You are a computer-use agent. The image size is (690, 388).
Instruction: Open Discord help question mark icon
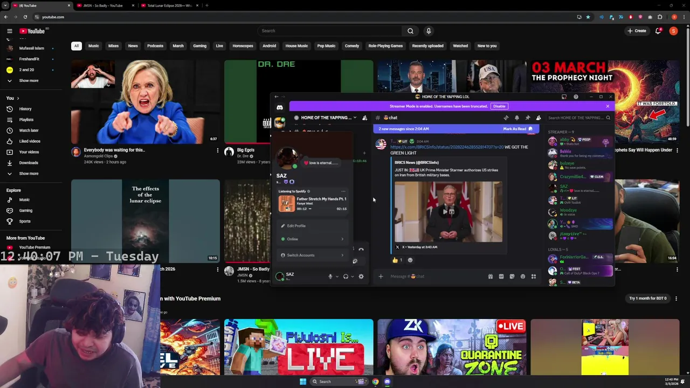pos(576,97)
